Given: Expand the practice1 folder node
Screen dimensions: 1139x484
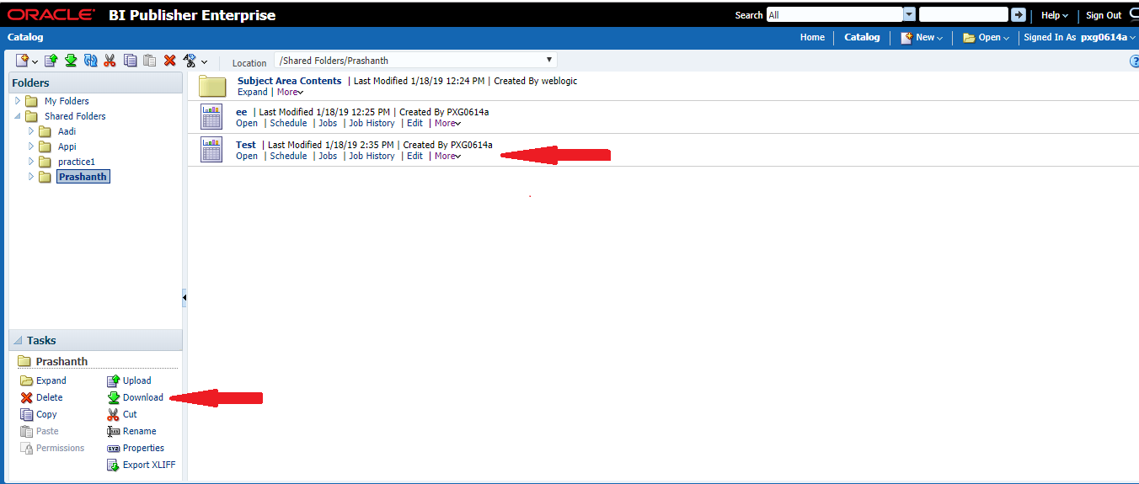Looking at the screenshot, I should click(31, 162).
